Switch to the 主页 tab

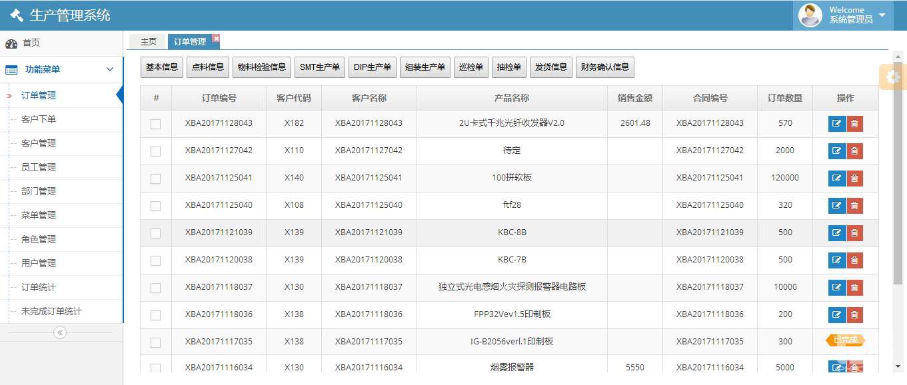pos(148,42)
